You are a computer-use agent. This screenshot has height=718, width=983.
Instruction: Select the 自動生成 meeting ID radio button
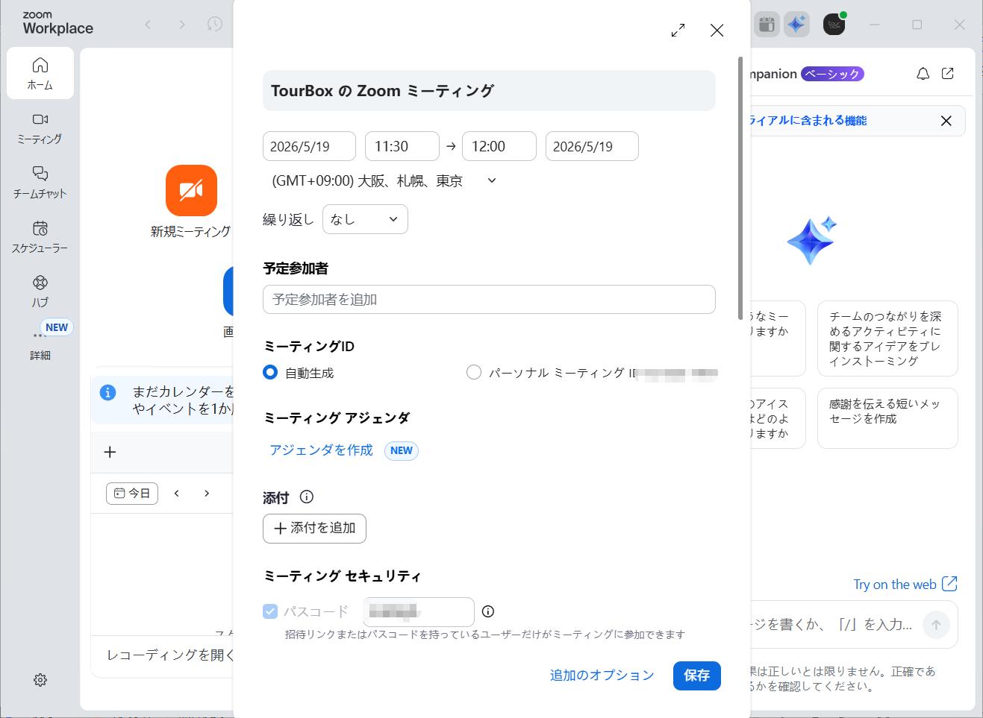(270, 372)
